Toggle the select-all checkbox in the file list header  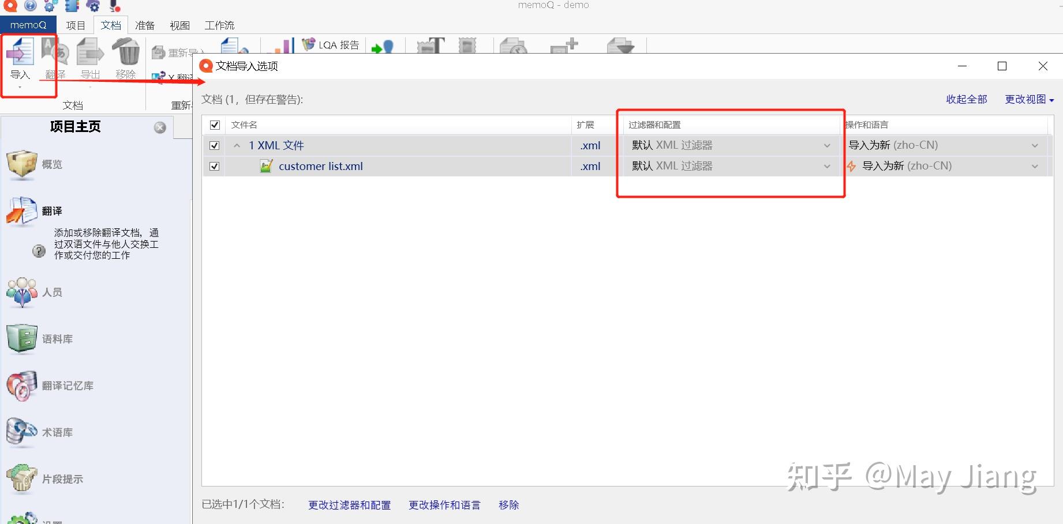(215, 125)
